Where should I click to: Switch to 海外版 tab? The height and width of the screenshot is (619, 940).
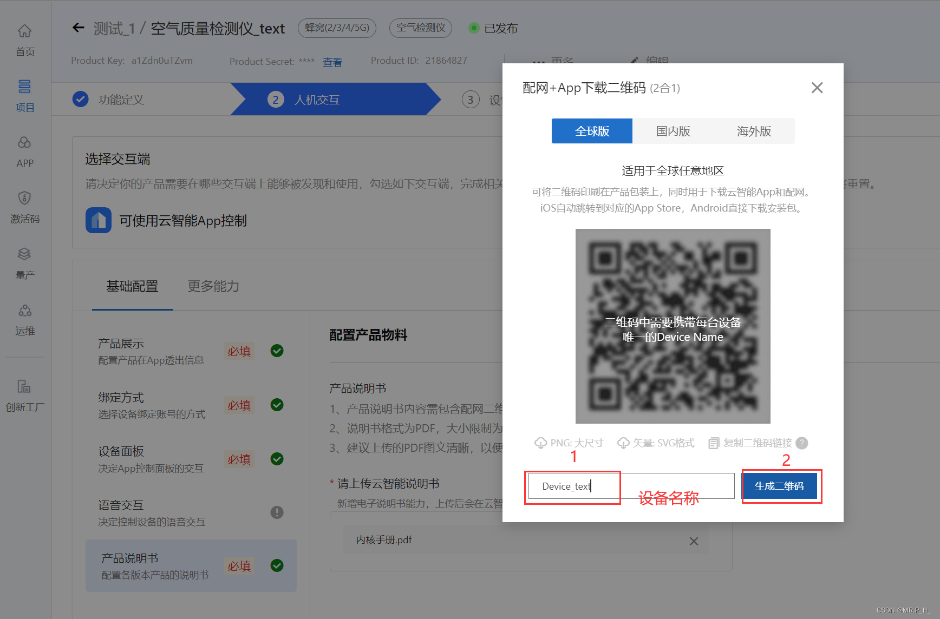754,131
